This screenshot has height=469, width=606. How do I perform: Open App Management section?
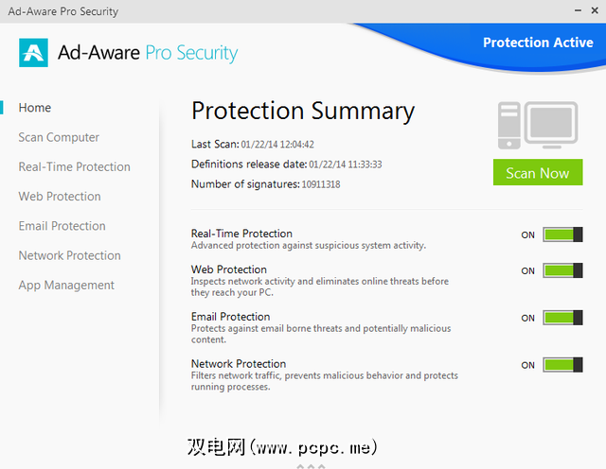point(66,285)
